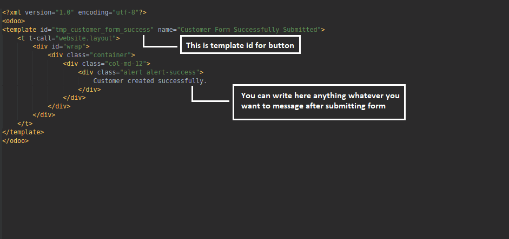Select the t-call attribute name
Viewport: 509px width, 239px height.
pos(40,38)
